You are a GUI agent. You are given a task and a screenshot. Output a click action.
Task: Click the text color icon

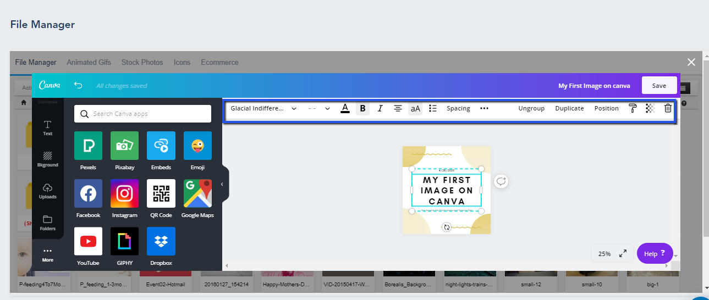(345, 108)
